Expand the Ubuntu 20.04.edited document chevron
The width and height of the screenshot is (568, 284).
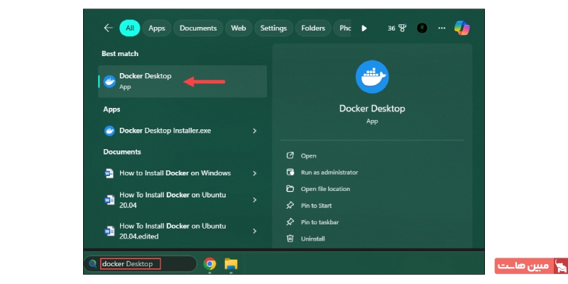255,231
